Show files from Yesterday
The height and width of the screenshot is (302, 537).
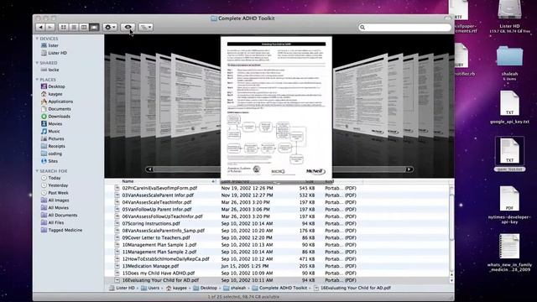click(x=55, y=185)
